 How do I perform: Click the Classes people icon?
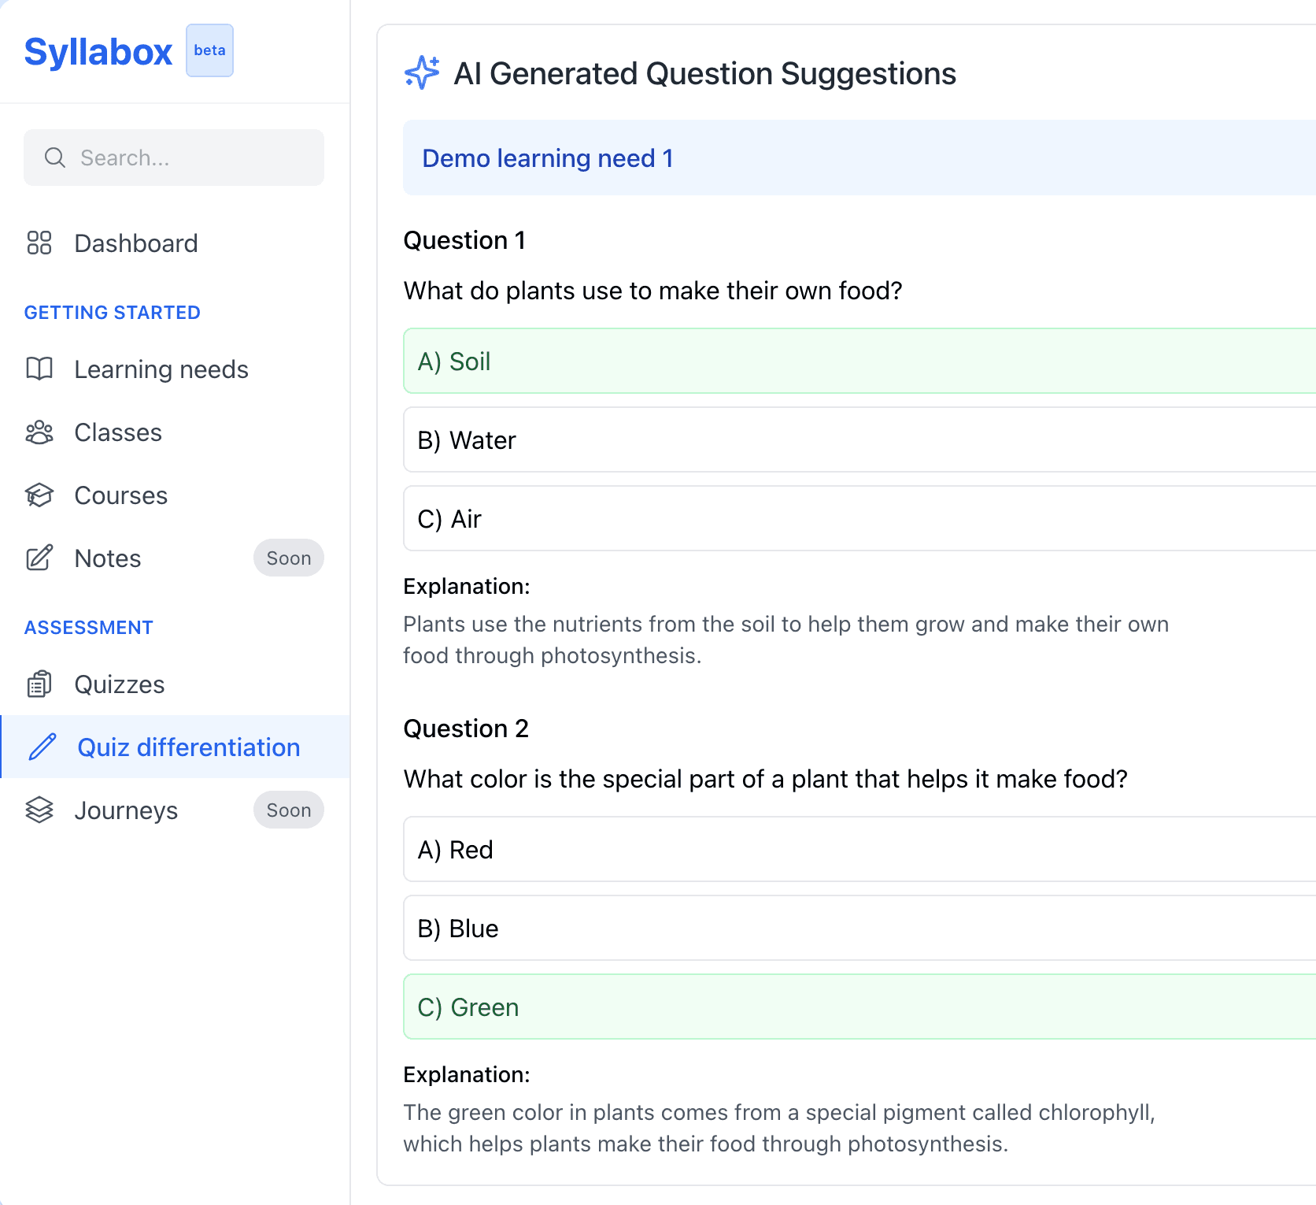(x=39, y=432)
